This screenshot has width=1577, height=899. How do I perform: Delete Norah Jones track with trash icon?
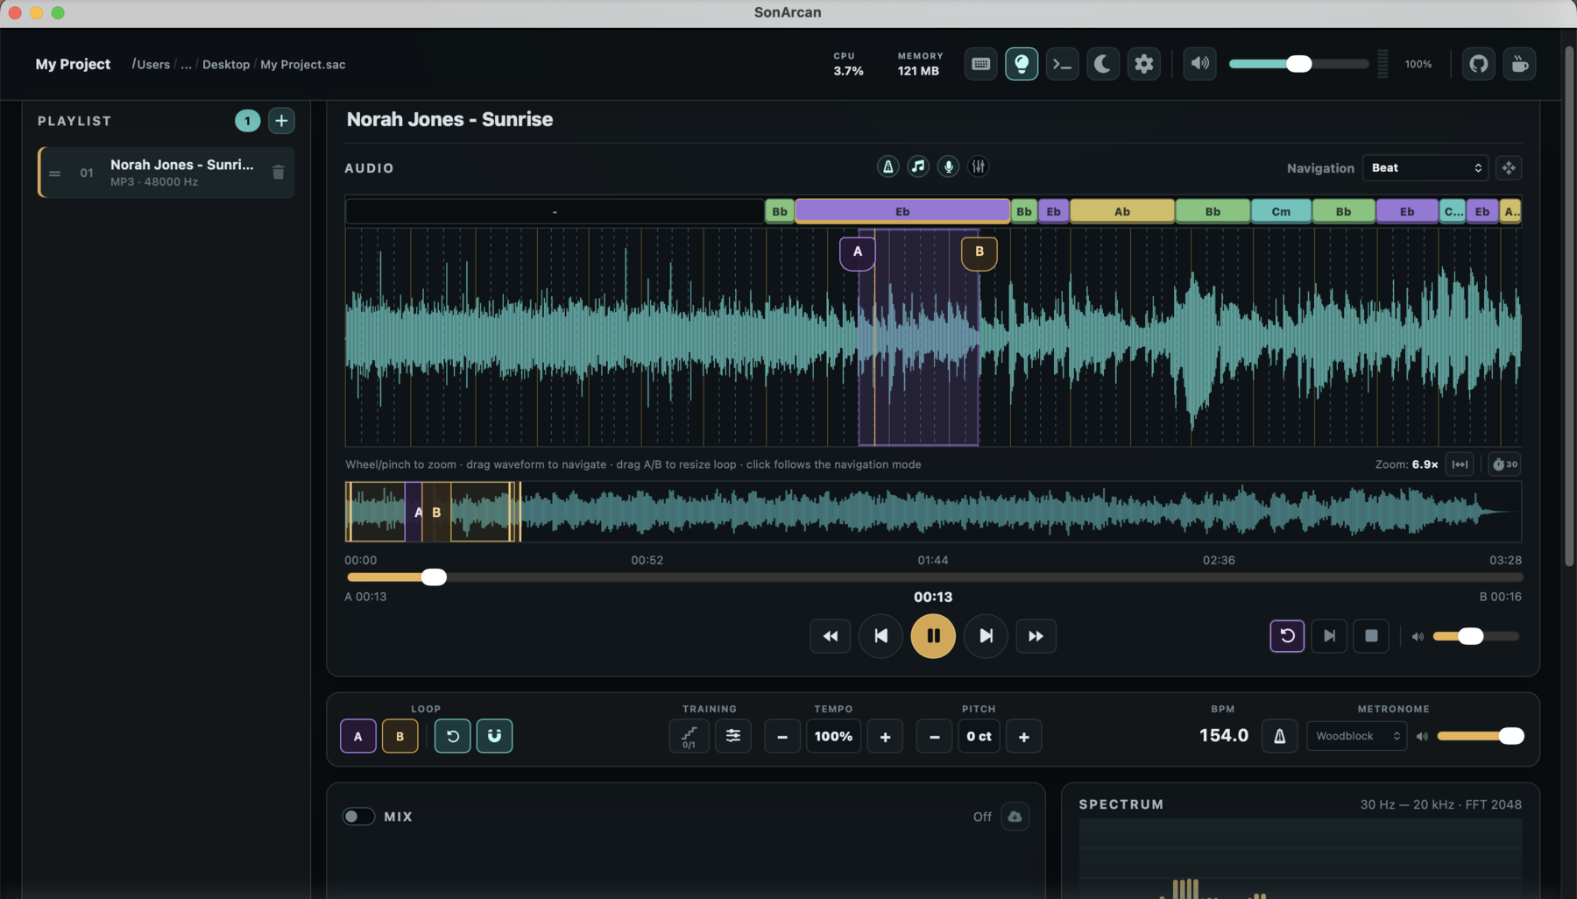click(278, 173)
